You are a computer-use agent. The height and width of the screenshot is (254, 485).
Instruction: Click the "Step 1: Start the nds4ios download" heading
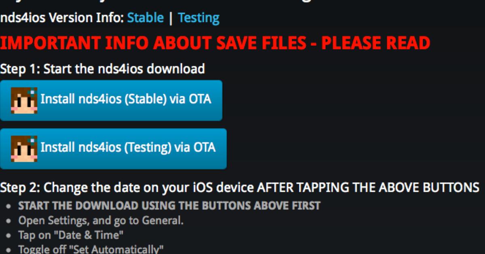pos(102,69)
